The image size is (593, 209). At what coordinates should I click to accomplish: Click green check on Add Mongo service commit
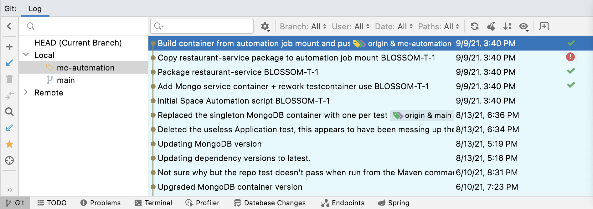[x=571, y=85]
